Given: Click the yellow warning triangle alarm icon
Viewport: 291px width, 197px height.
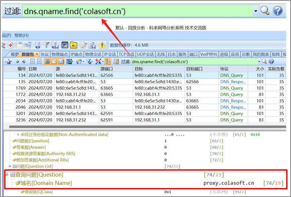Looking at the screenshot, I should (x=102, y=45).
